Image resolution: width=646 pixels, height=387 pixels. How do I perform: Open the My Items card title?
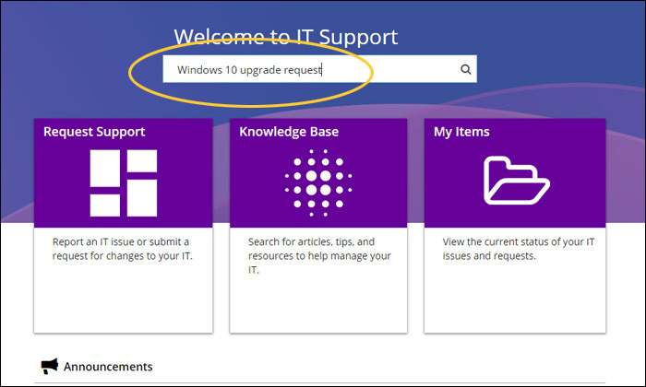(461, 132)
